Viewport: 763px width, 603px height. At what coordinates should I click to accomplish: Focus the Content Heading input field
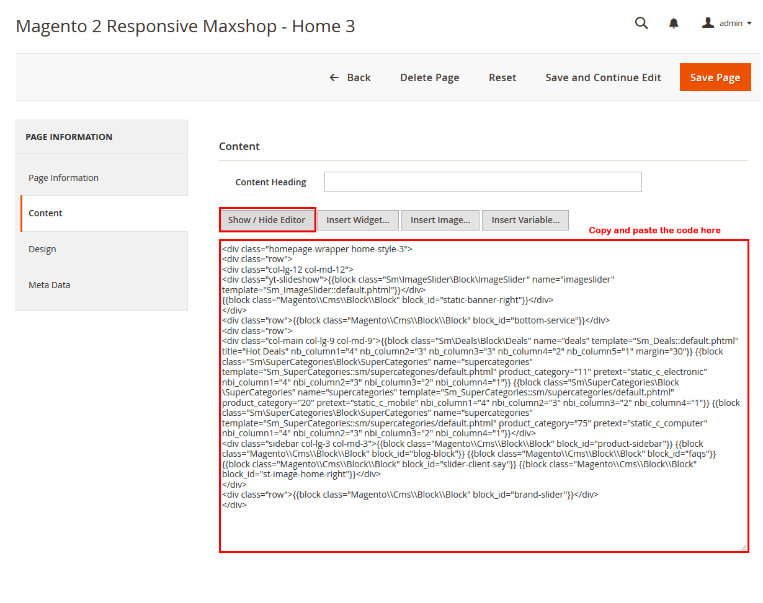click(x=483, y=182)
